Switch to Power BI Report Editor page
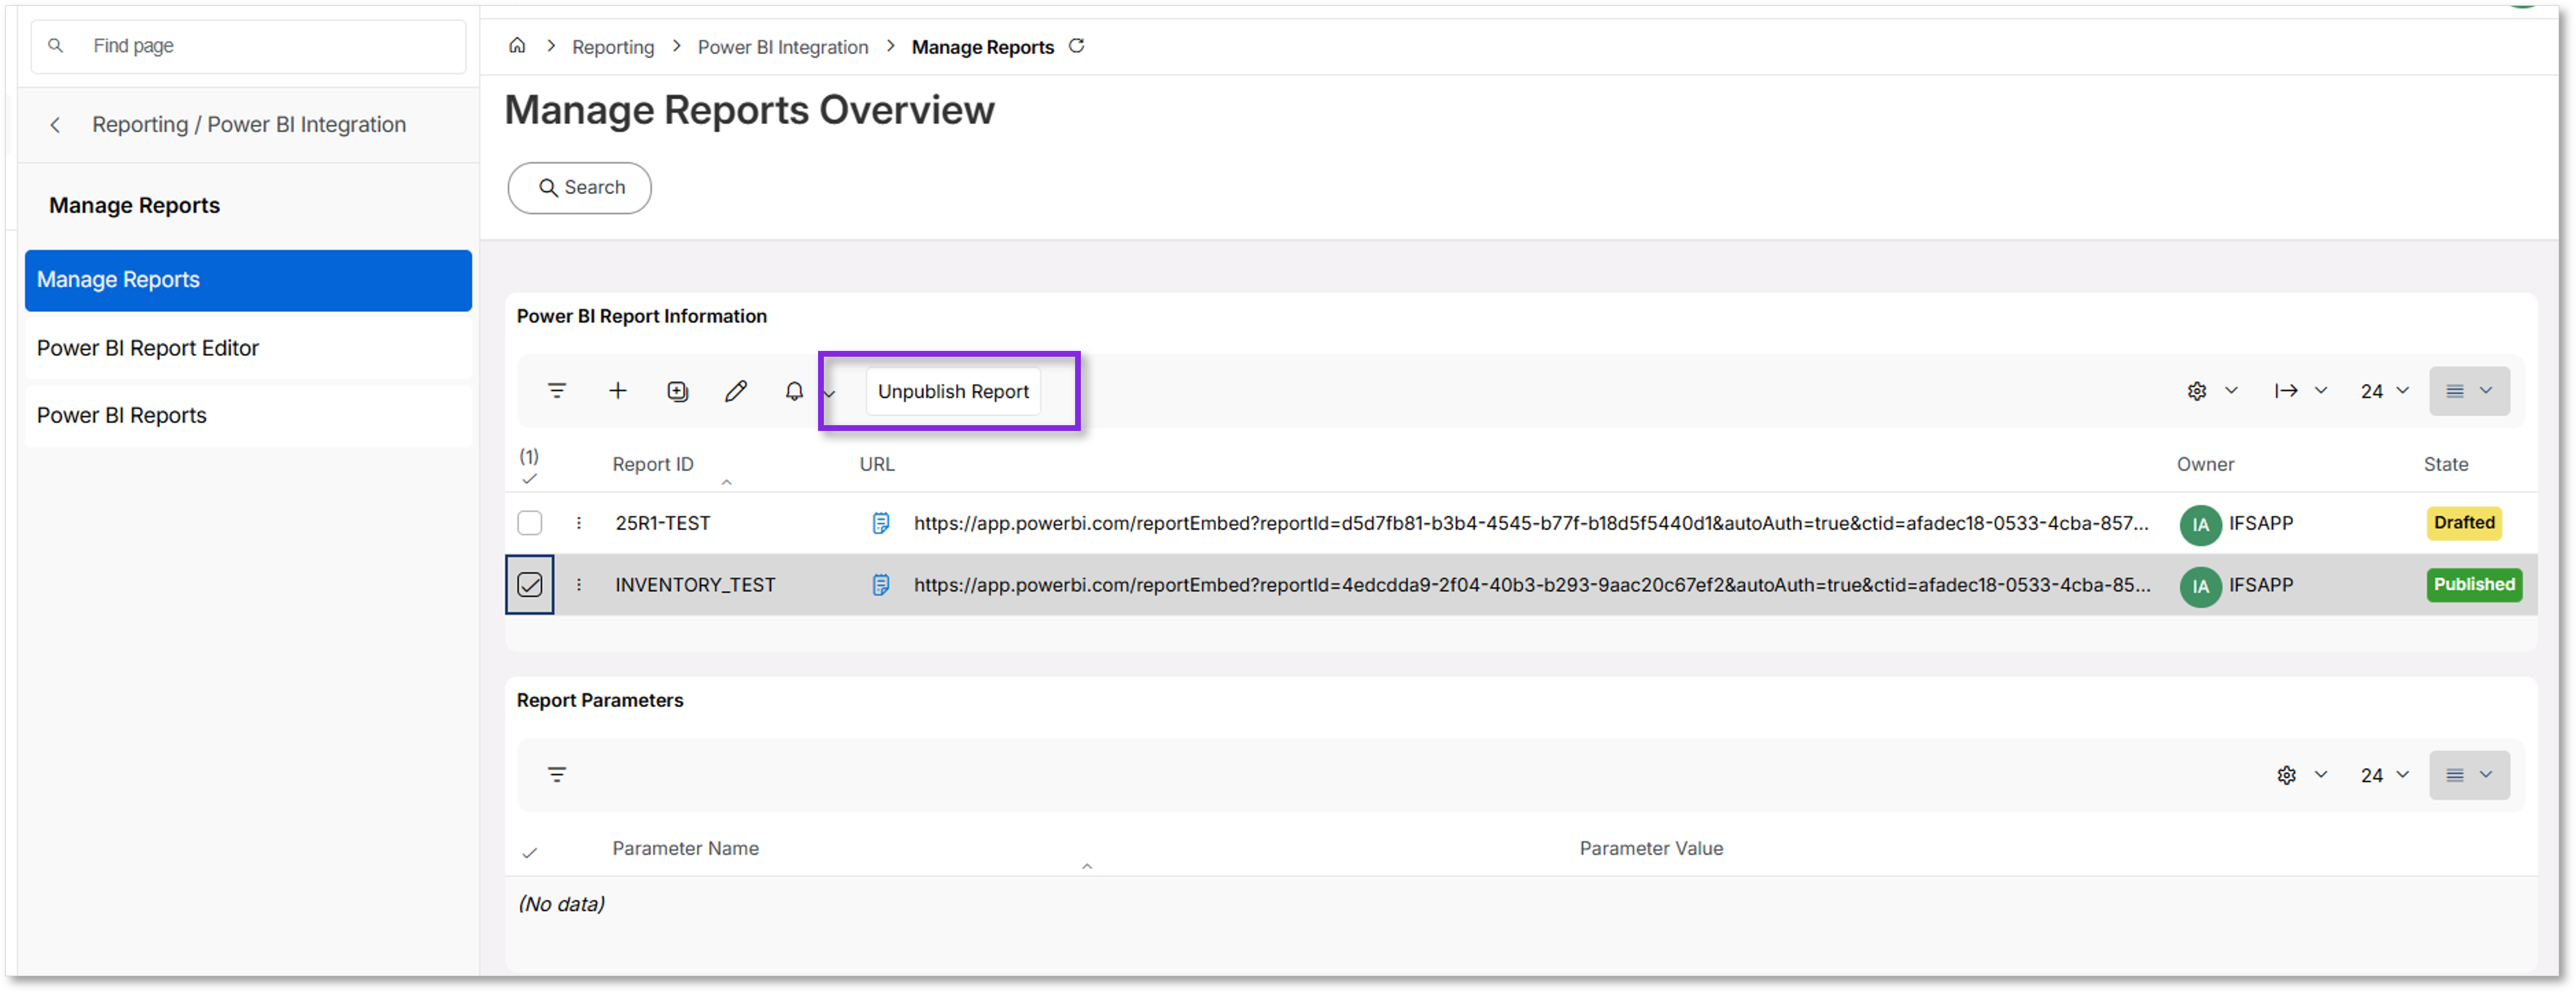 point(147,347)
